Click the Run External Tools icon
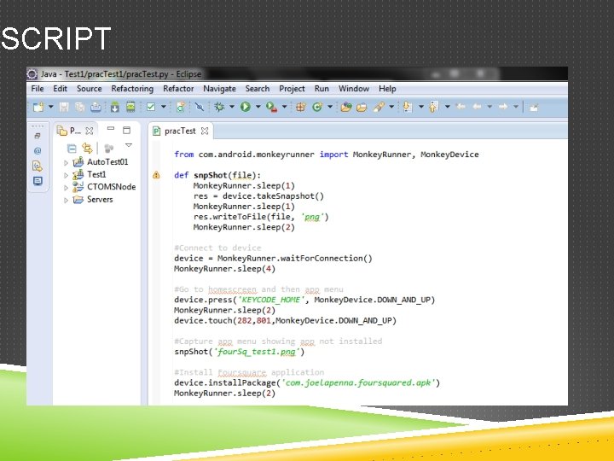This screenshot has height=461, width=614. coord(272,107)
